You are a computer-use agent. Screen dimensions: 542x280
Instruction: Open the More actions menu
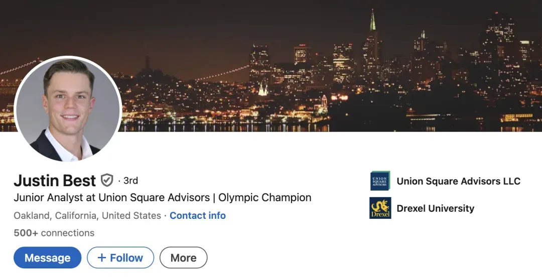point(183,258)
